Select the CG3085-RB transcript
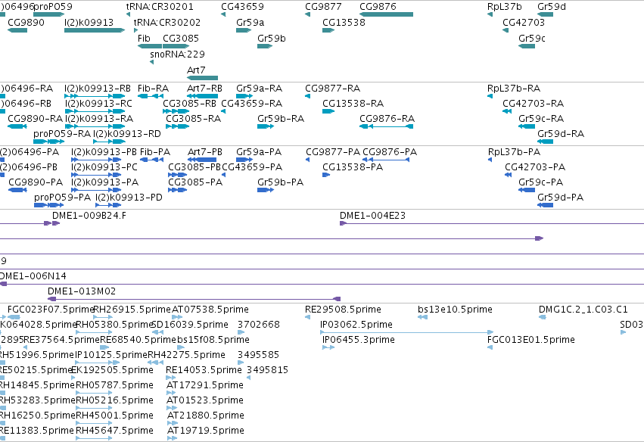Viewport: 644px width, 442px height. (x=176, y=111)
